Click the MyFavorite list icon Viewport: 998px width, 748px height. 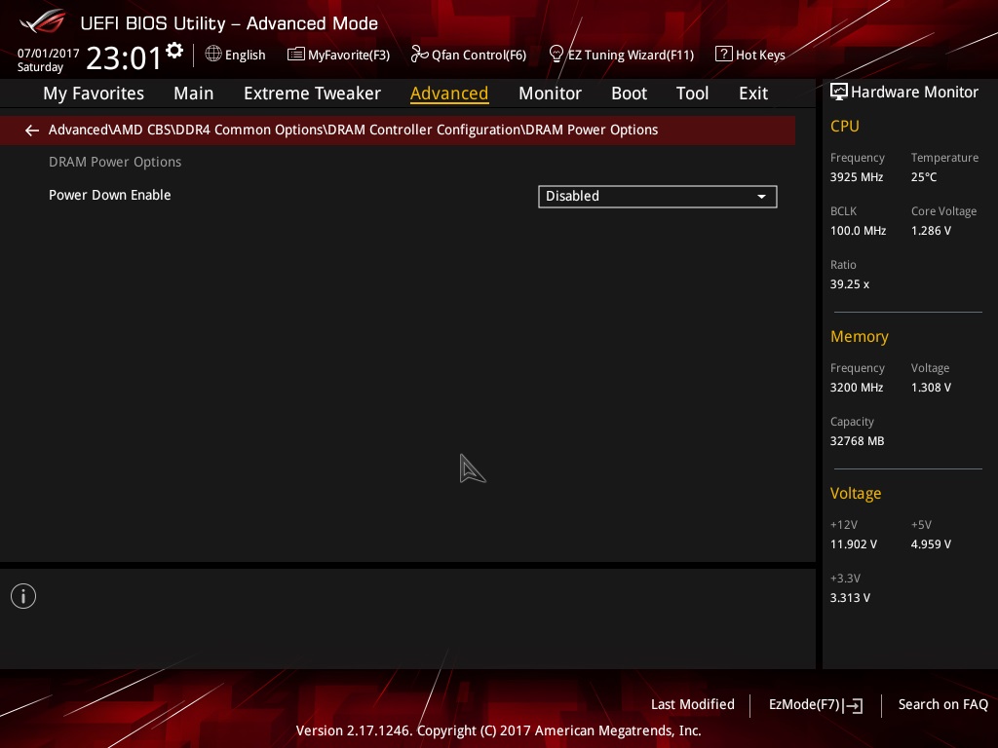295,55
